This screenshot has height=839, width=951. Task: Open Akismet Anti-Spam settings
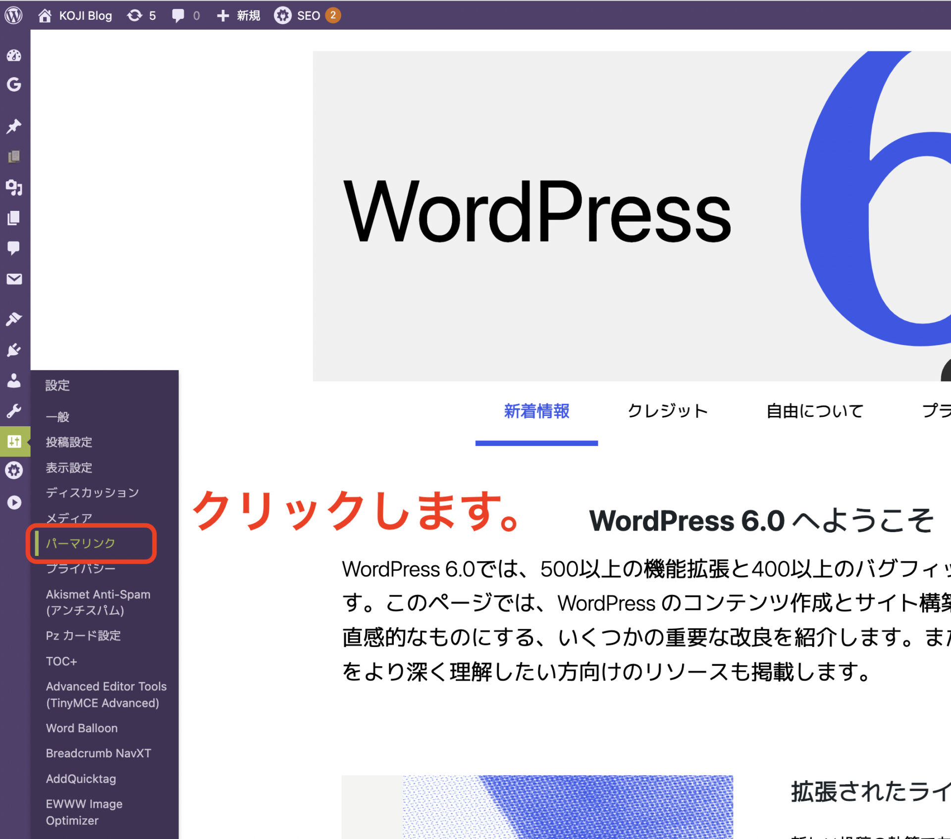click(98, 602)
